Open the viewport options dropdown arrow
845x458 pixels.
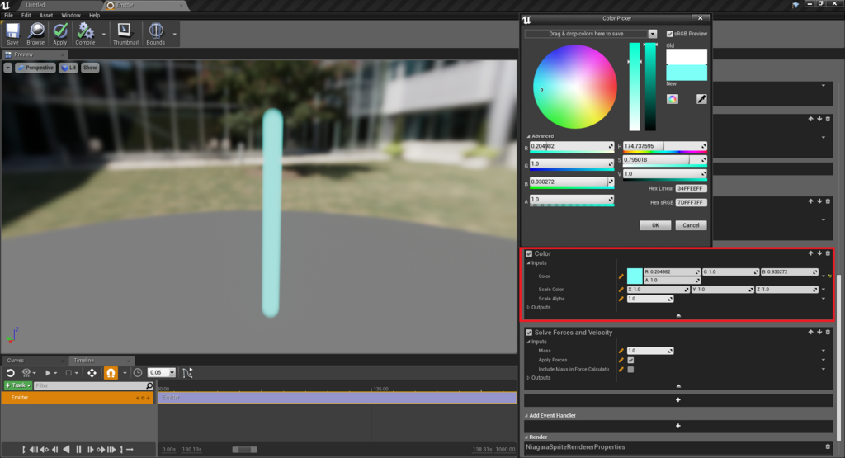7,68
